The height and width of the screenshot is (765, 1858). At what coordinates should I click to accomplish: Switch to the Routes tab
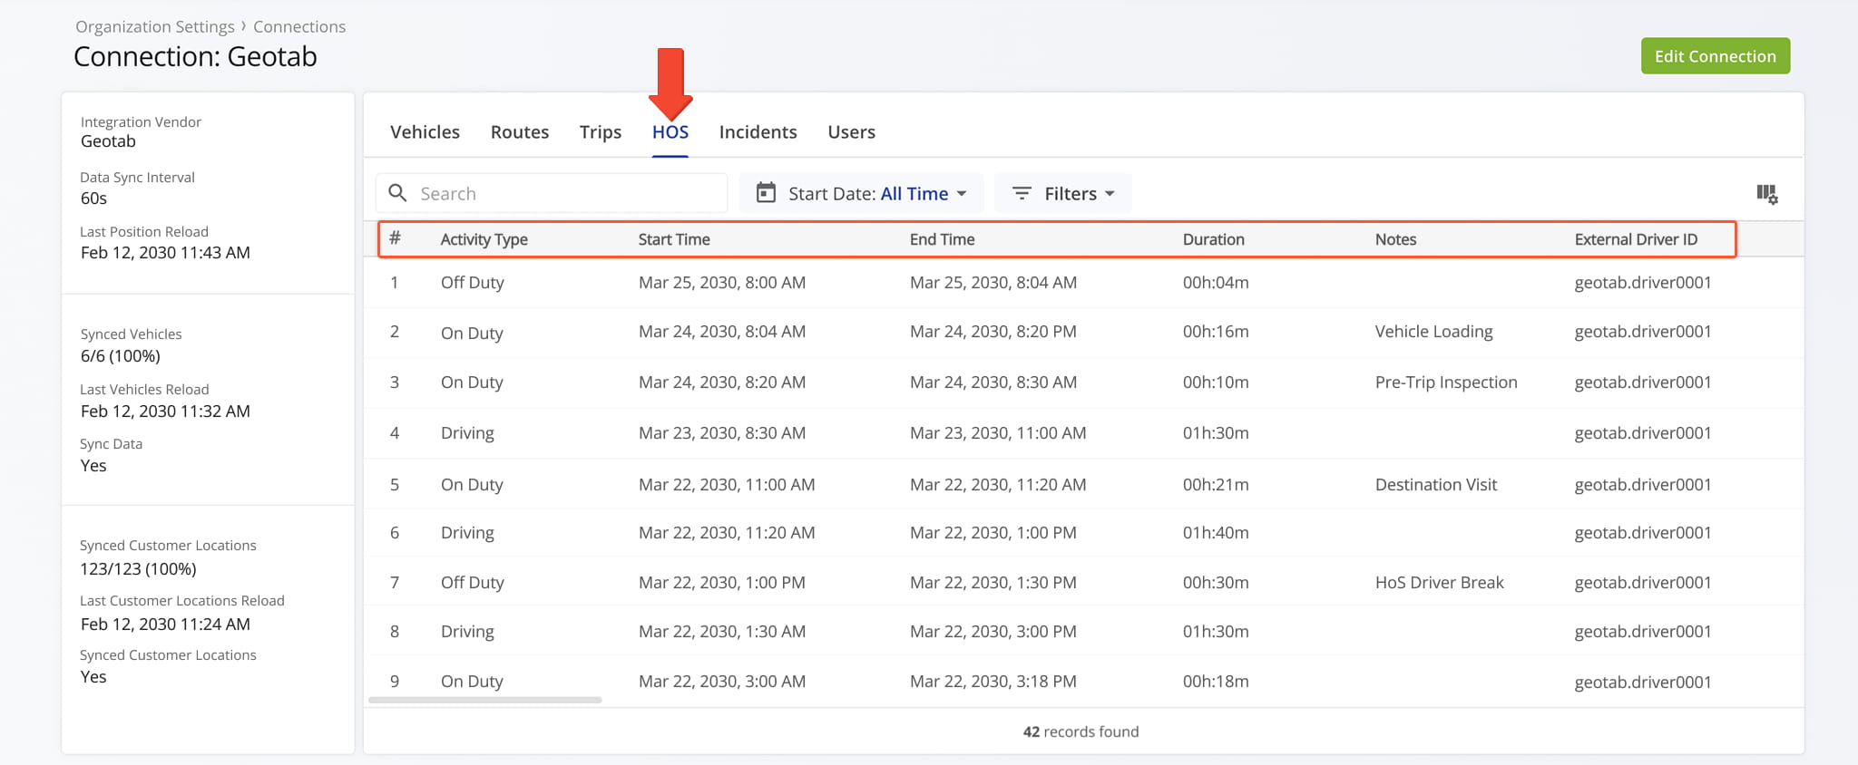520,132
